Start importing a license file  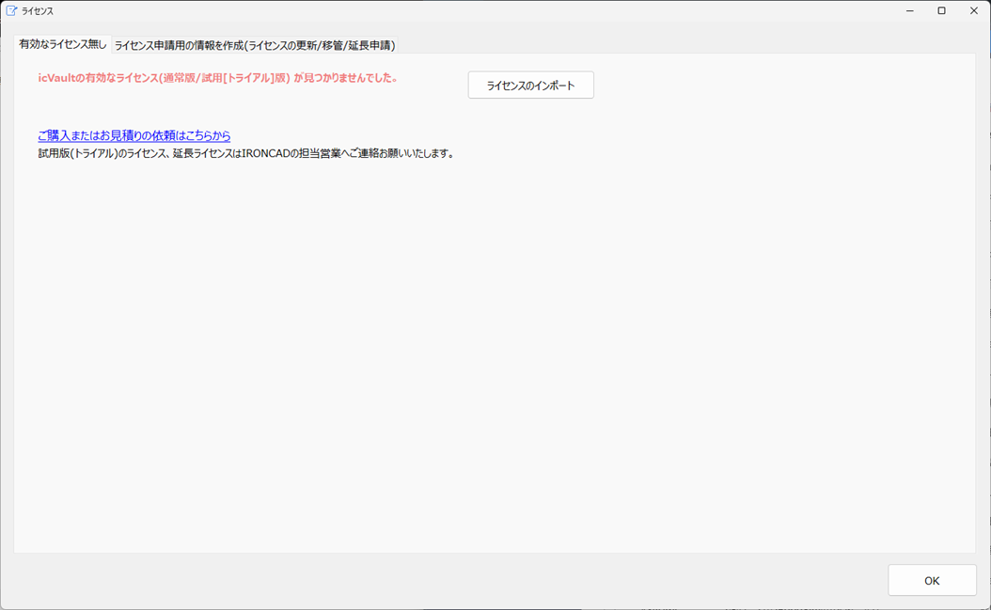click(530, 85)
